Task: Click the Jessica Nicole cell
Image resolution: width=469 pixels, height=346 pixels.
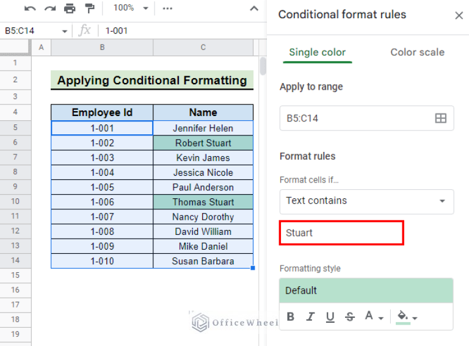Action: (203, 173)
